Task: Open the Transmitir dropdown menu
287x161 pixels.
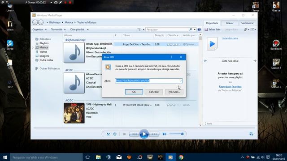Action: 58,30
